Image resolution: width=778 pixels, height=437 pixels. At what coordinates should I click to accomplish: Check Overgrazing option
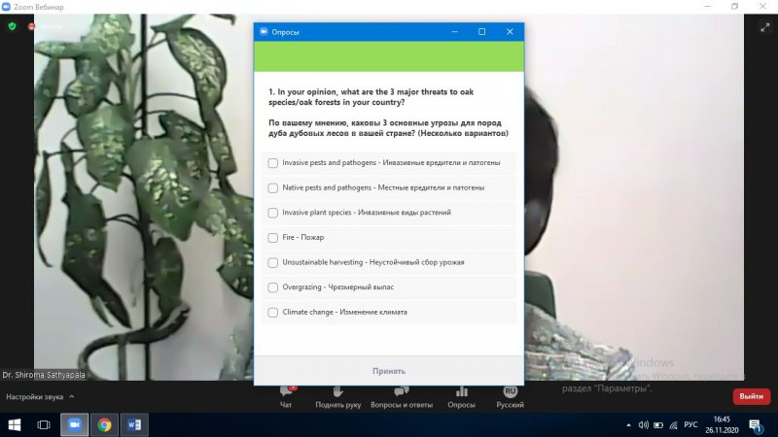click(273, 287)
